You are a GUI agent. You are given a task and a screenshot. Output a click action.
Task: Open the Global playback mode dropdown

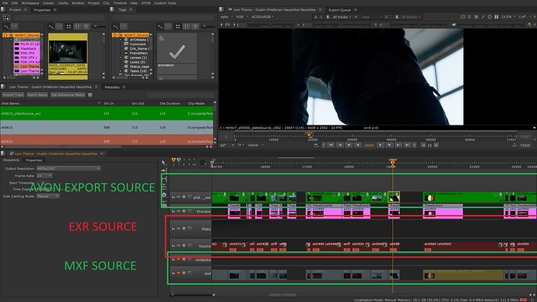(255, 146)
